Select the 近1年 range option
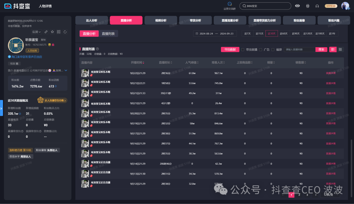The width and height of the screenshot is (354, 204). [x=332, y=33]
